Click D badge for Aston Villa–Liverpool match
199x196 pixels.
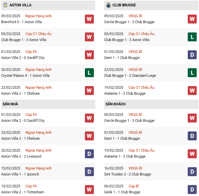(89, 153)
